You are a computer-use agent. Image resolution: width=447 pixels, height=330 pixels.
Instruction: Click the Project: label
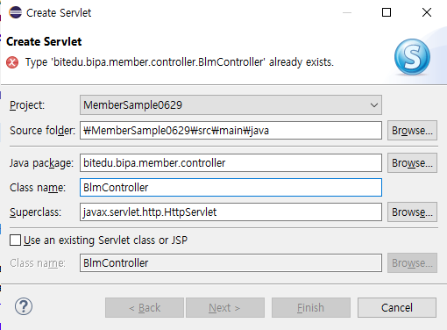pos(27,105)
